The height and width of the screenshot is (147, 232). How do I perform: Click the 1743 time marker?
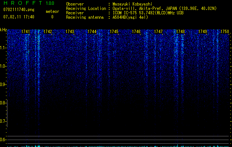[70, 32]
